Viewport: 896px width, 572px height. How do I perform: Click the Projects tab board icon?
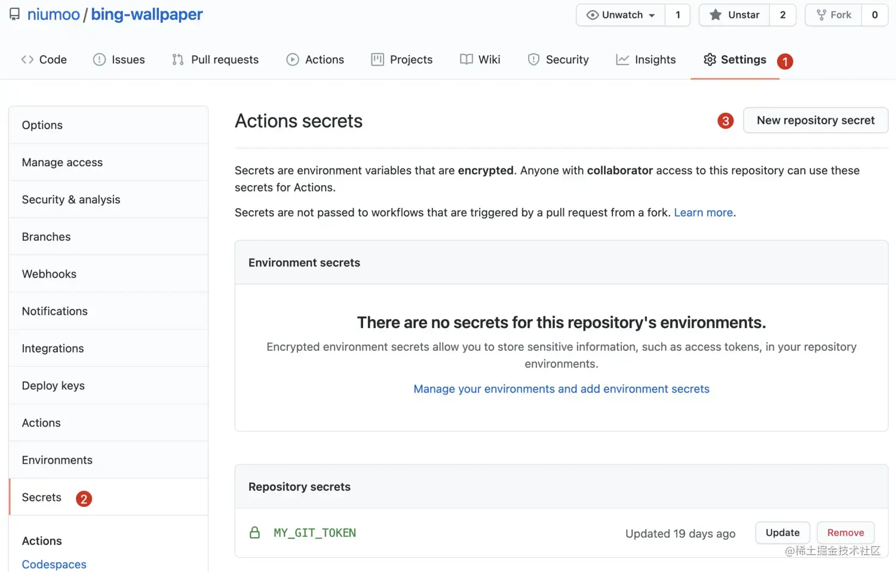point(378,59)
